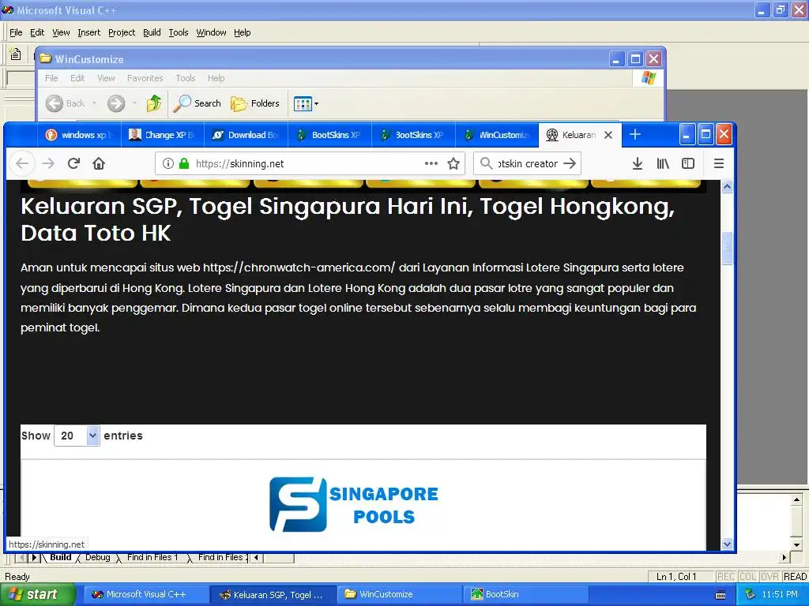Open Tools menu in WinCustomize window
The image size is (809, 606).
(185, 78)
